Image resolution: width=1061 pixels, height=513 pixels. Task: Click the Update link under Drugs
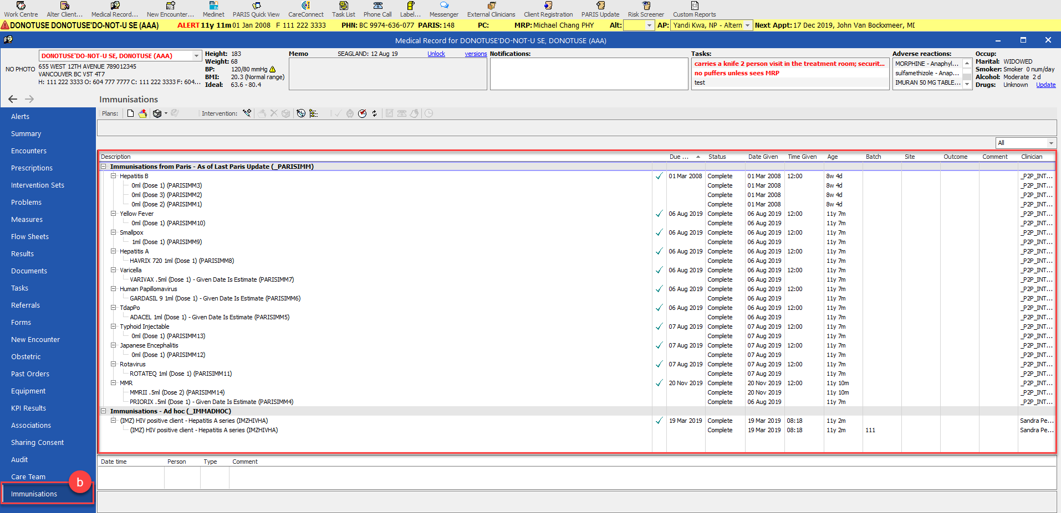click(1045, 85)
